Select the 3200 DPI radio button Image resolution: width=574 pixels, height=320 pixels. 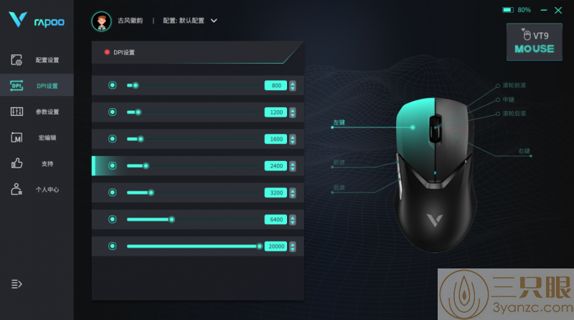113,193
